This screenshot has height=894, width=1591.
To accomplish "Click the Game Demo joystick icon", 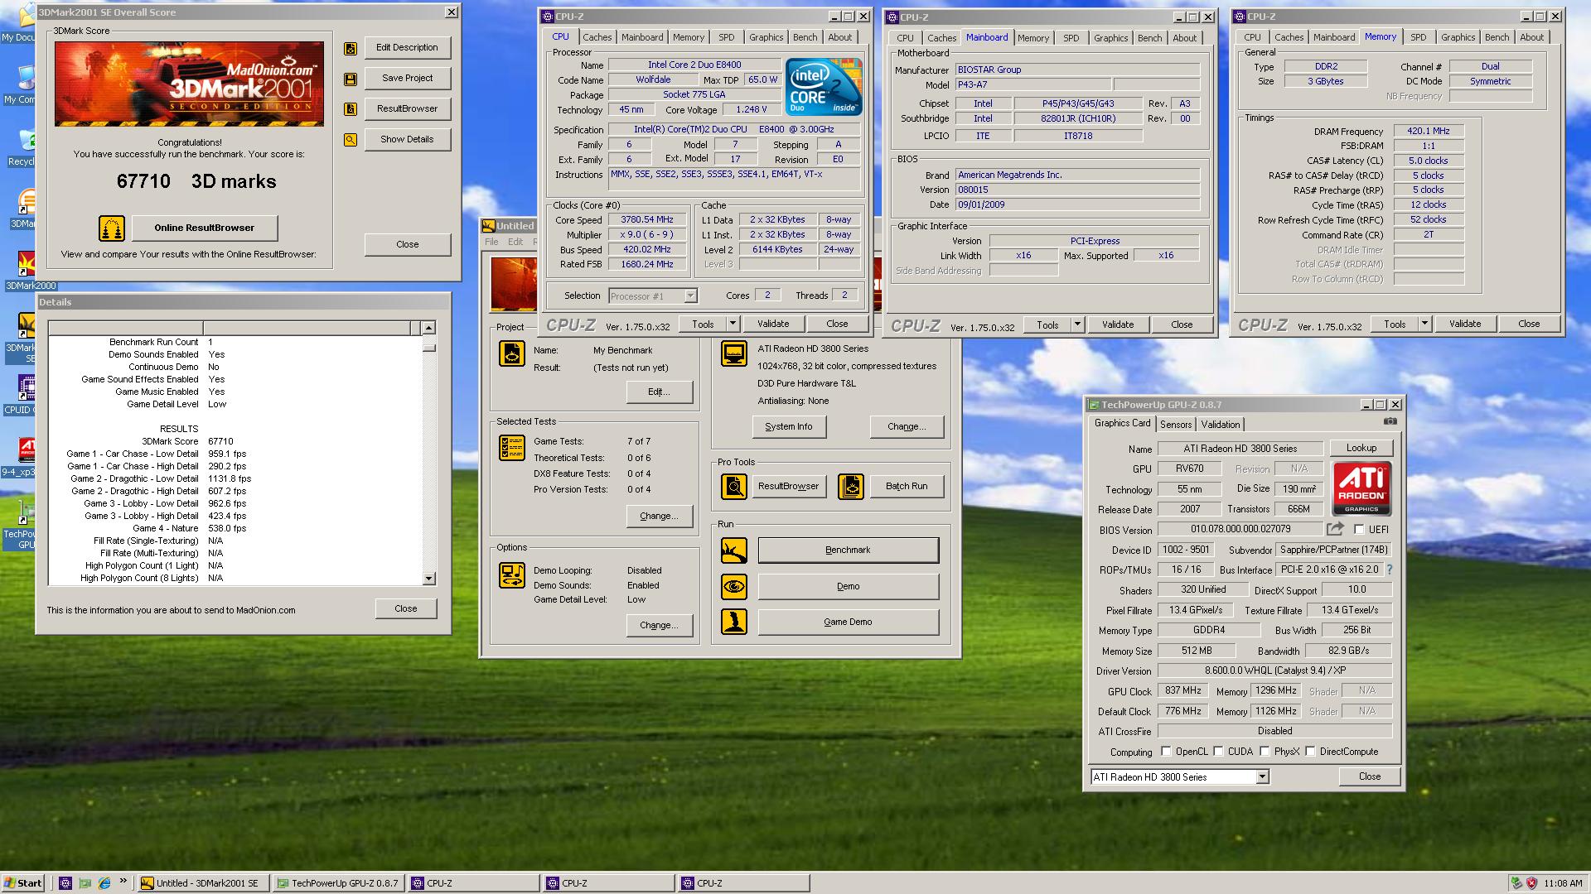I will 733,622.
